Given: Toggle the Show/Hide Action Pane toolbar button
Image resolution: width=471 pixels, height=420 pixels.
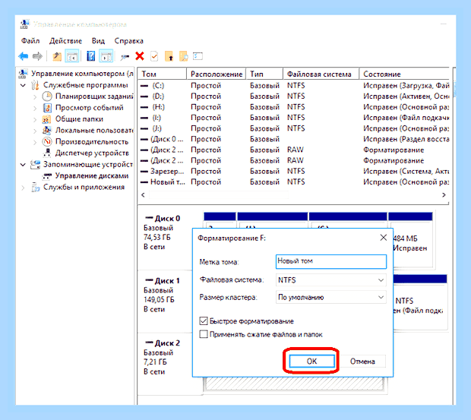Looking at the screenshot, I should pos(106,56).
